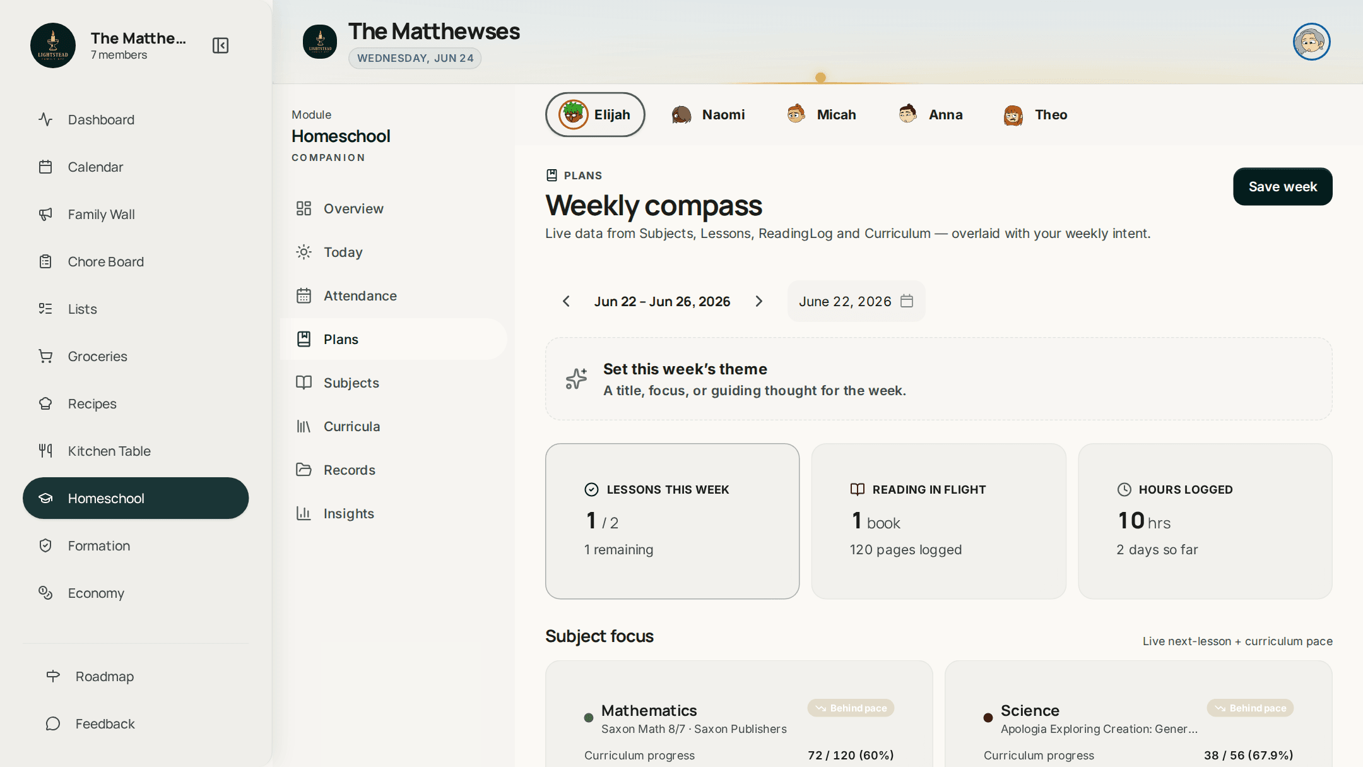The height and width of the screenshot is (767, 1363).
Task: Advance to next week with right chevron
Action: [x=759, y=301]
